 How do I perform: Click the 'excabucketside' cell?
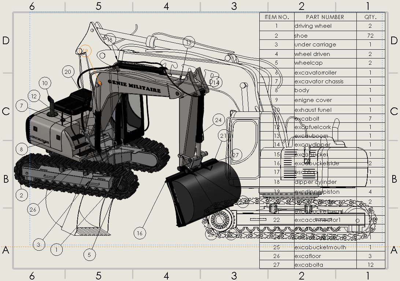coord(325,163)
